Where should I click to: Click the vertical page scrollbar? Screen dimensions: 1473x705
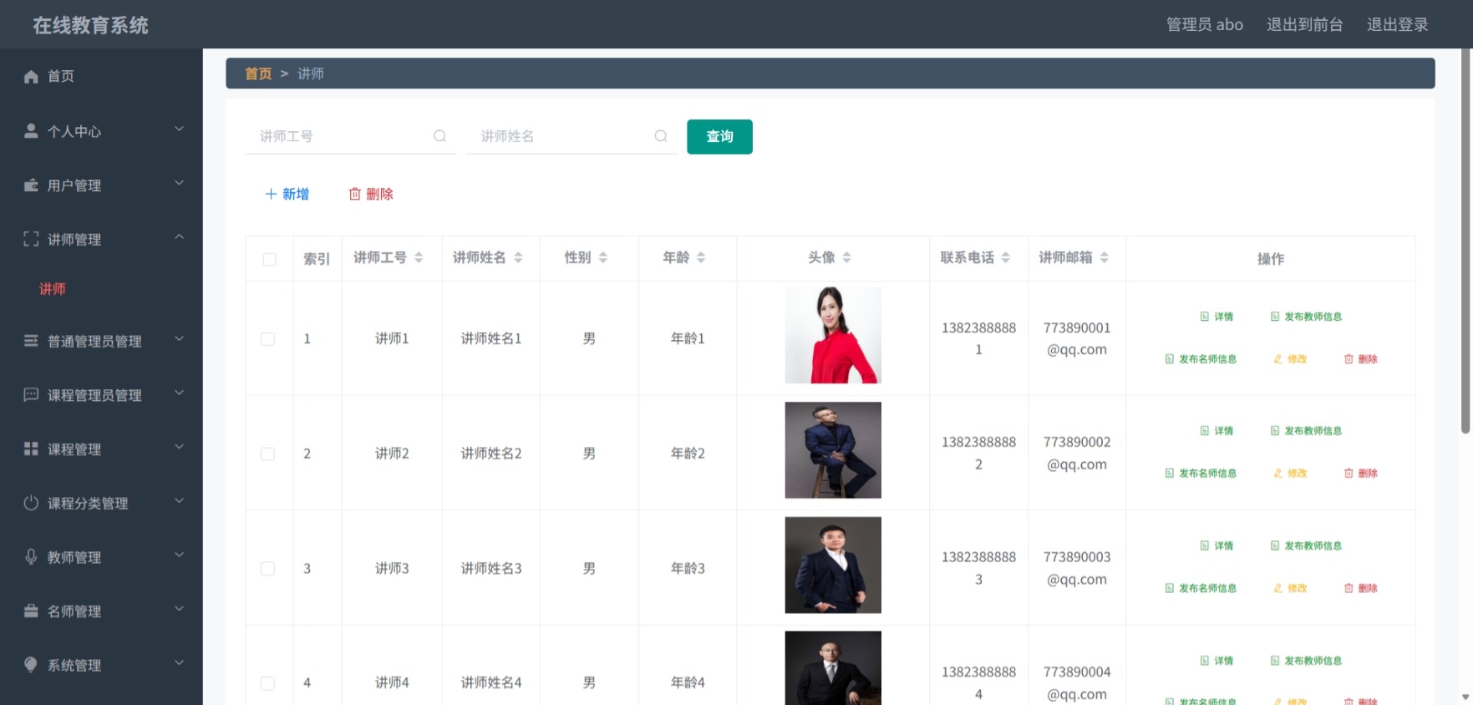(x=1465, y=242)
